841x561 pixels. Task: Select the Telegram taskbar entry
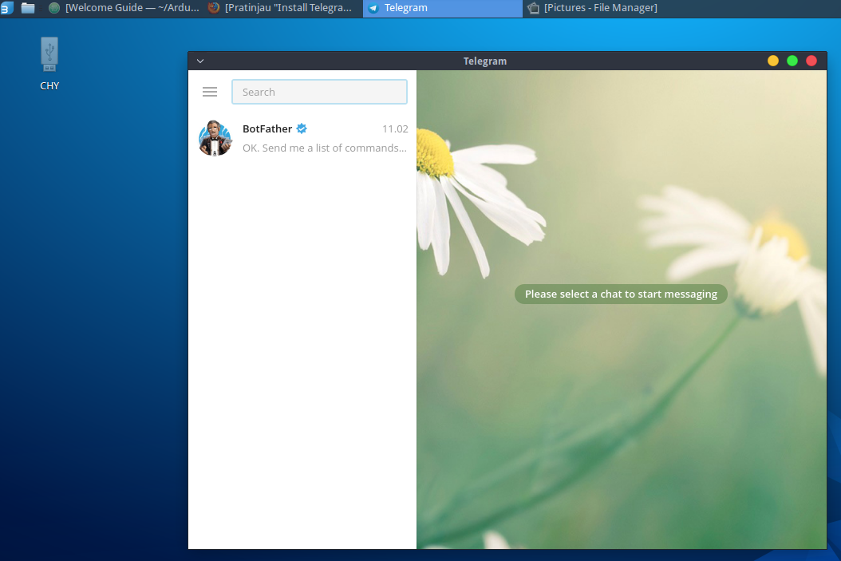point(443,8)
